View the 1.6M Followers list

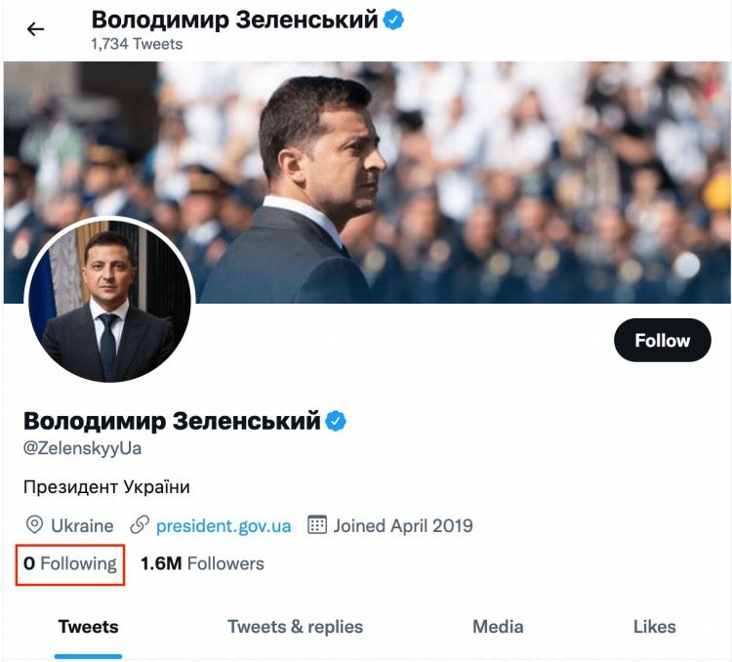(x=202, y=563)
